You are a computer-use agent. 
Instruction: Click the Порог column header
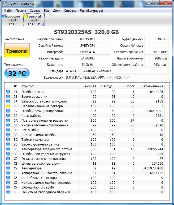(126, 86)
